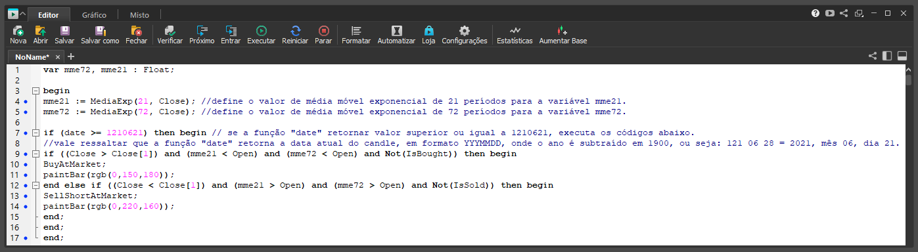
Task: Switch to the Gráfico tab
Action: [x=93, y=14]
